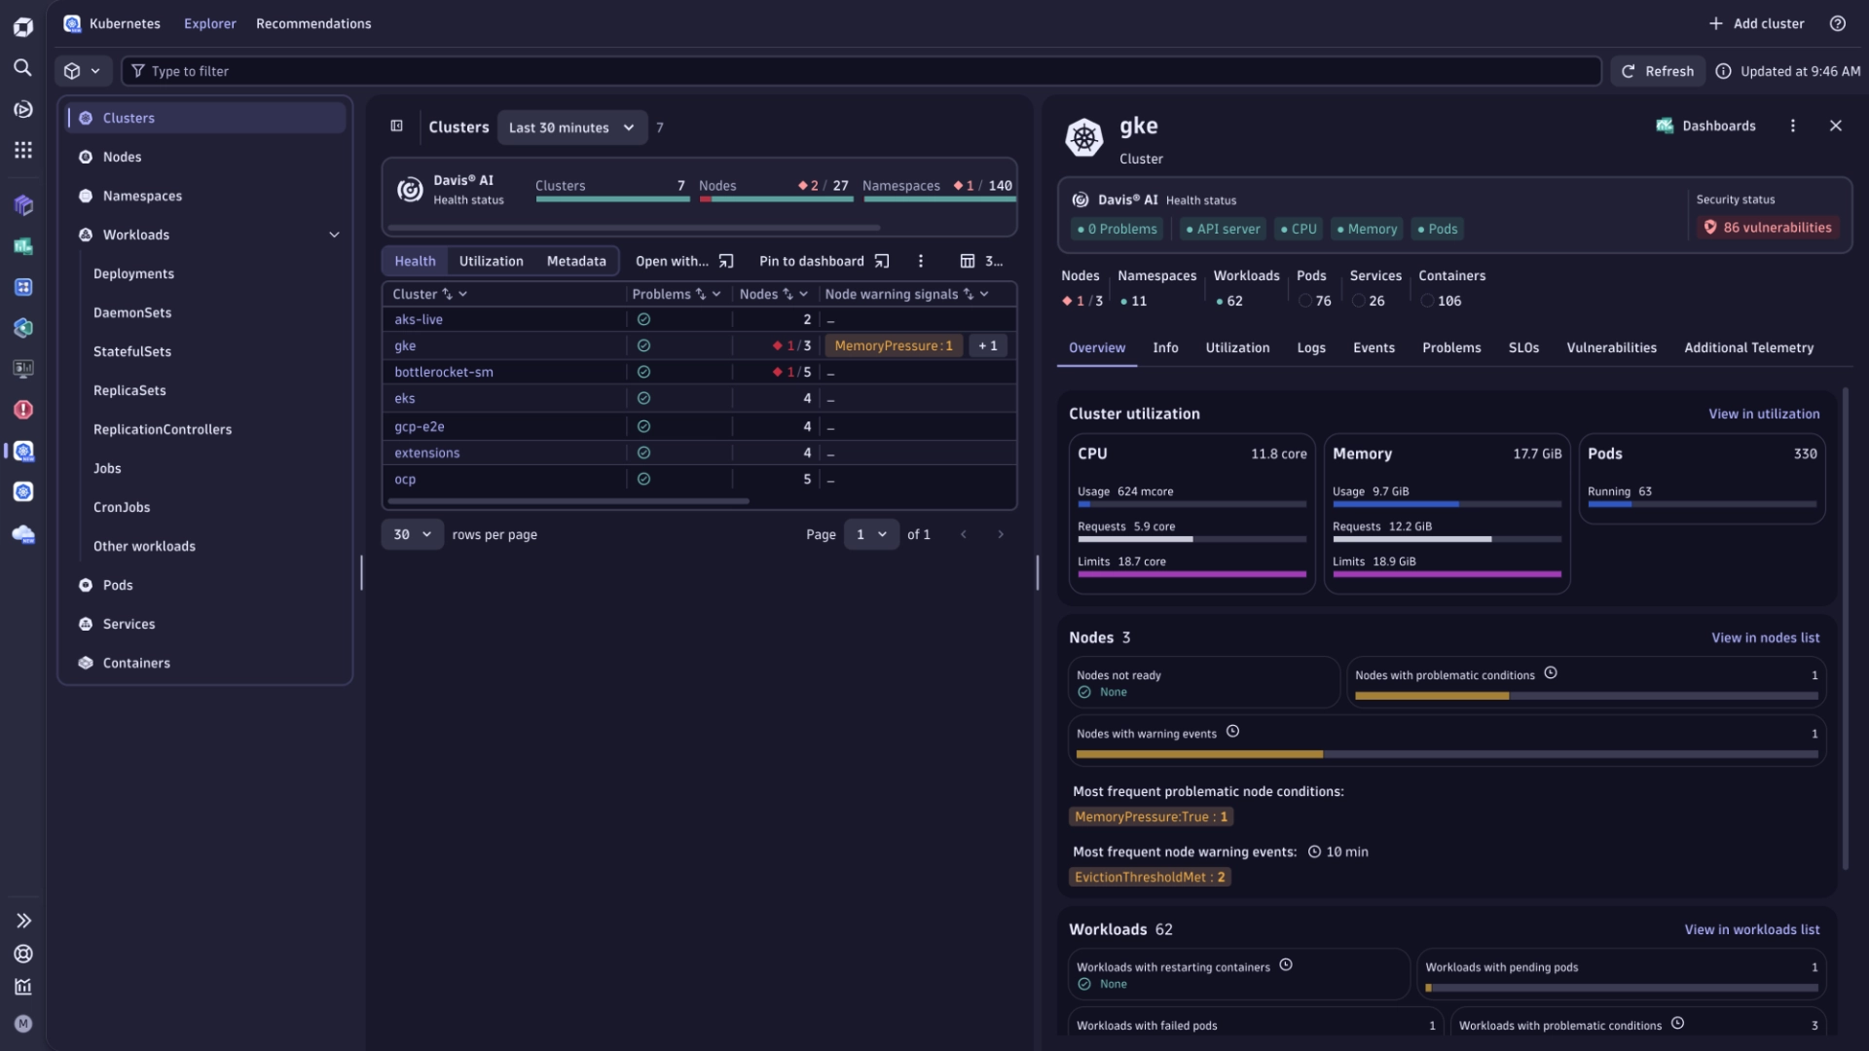
Task: Click the Open with... button
Action: coord(684,261)
